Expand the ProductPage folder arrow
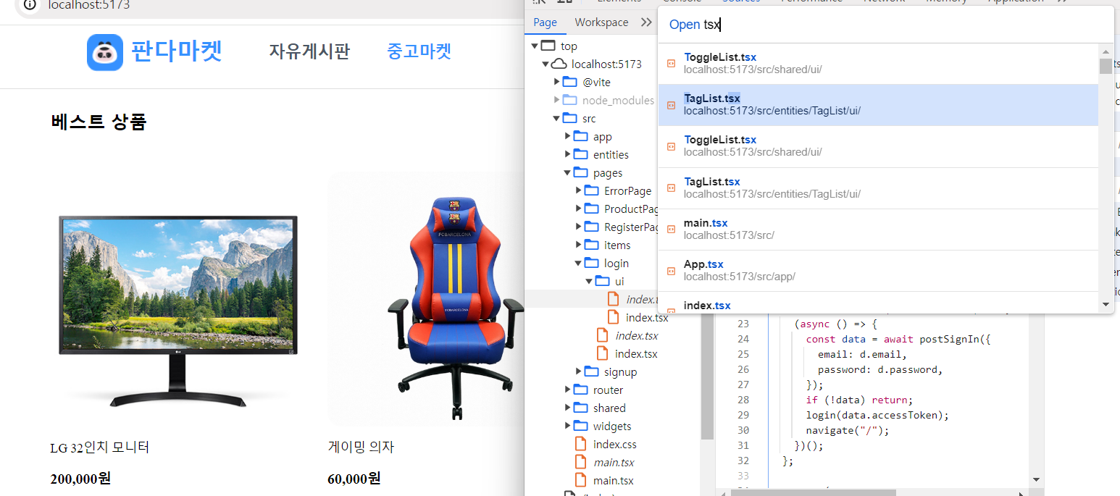The width and height of the screenshot is (1120, 496). pyautogui.click(x=579, y=209)
